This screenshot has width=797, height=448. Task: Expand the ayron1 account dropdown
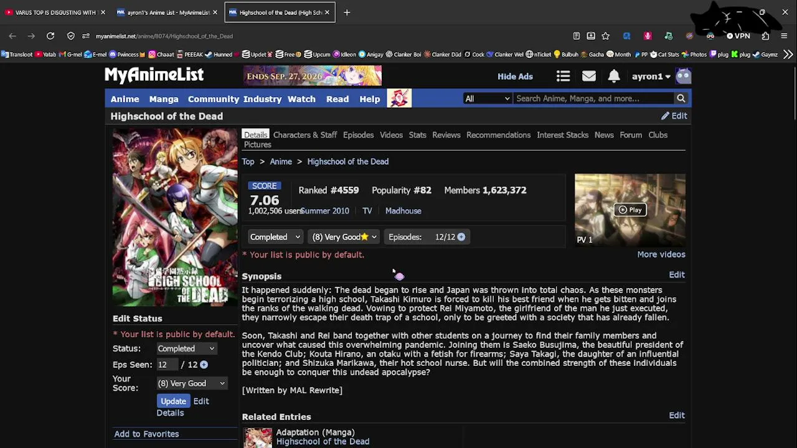[651, 77]
